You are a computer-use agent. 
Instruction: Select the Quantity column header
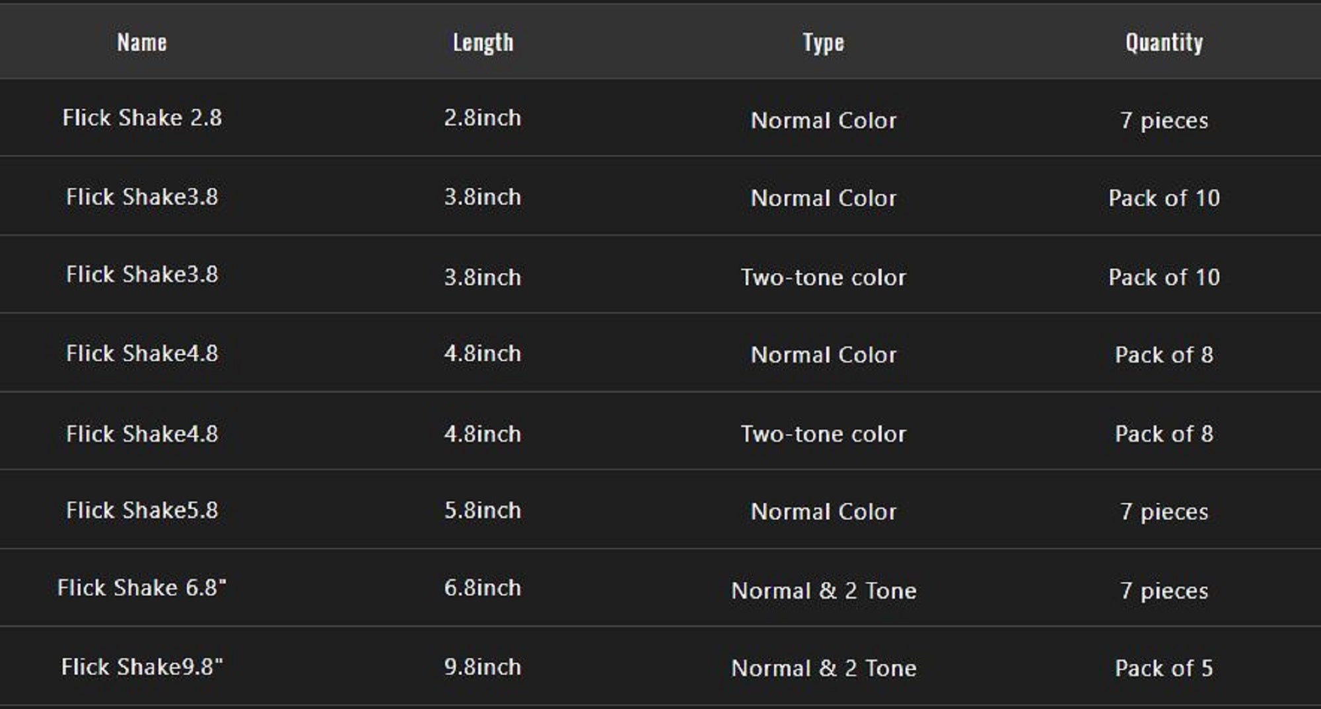pyautogui.click(x=1164, y=43)
